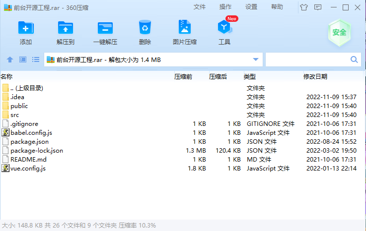Open the 操作 (Operations) menu
This screenshot has height=231, width=366.
225,7
